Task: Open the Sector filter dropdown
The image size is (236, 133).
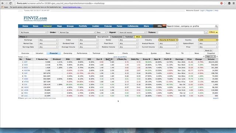Action: pyautogui.click(x=128, y=40)
